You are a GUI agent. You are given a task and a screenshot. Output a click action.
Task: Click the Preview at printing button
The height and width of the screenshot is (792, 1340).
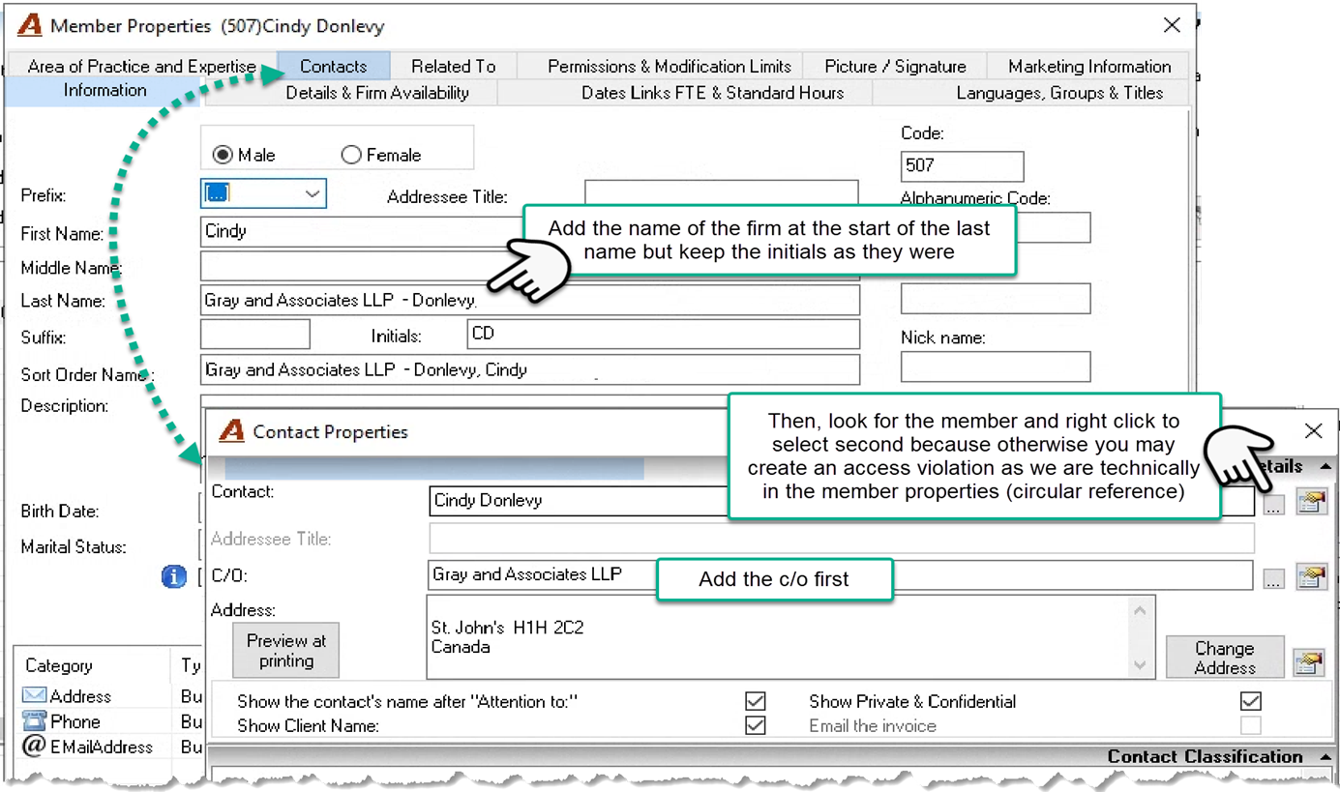click(286, 651)
